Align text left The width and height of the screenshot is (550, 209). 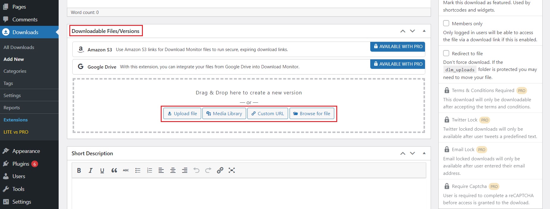pos(161,170)
